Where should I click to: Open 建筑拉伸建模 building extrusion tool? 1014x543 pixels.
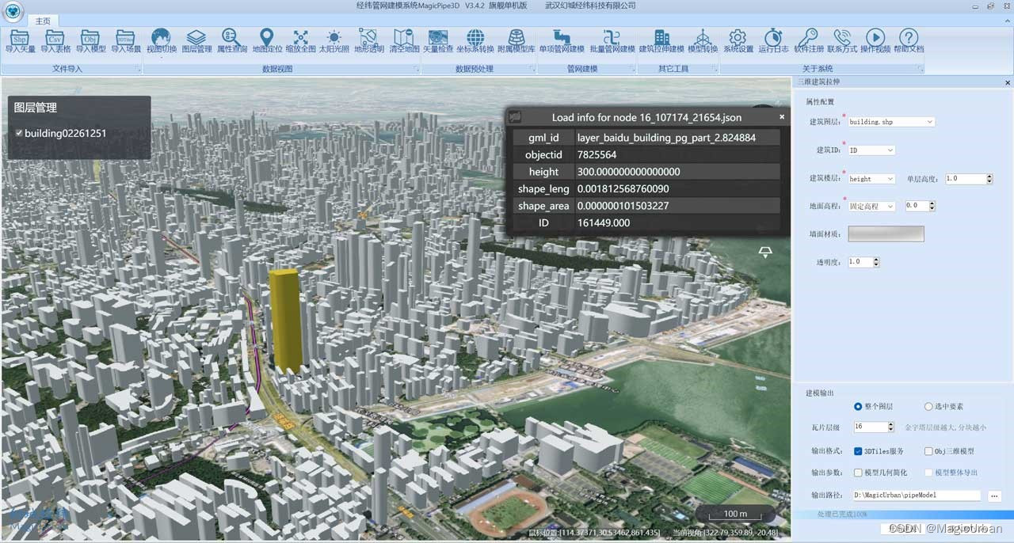click(661, 37)
